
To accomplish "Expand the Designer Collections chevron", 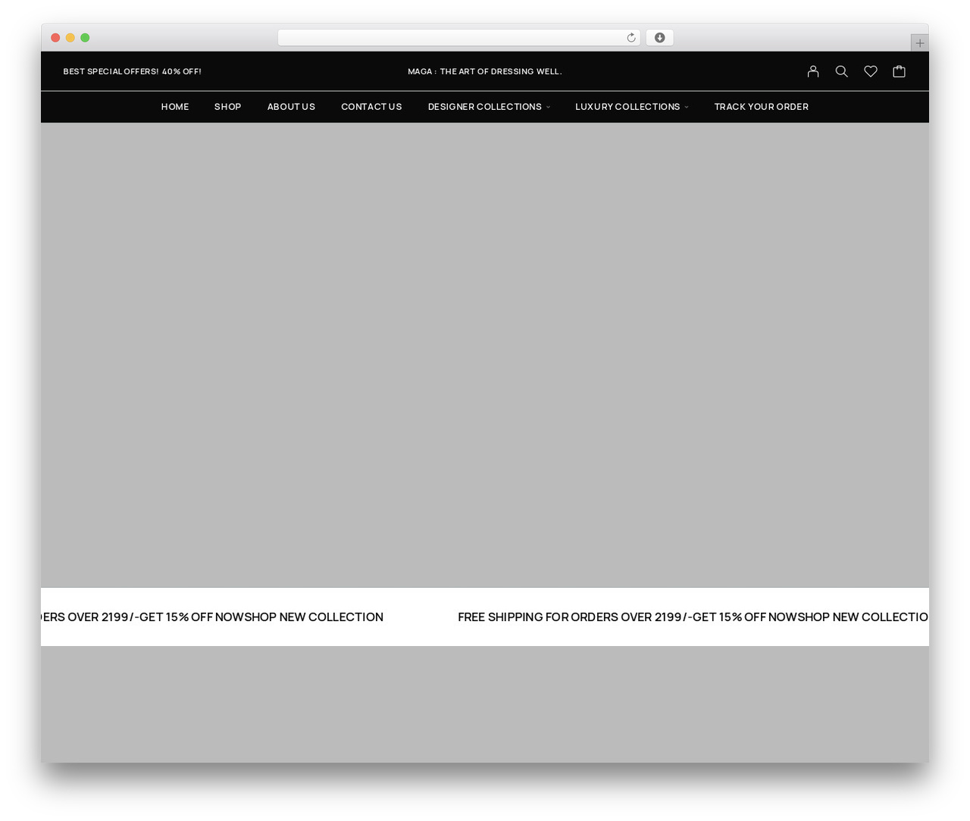I will (x=549, y=107).
